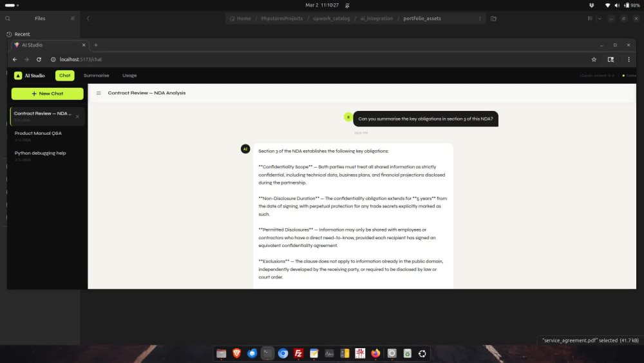Toggle the chat sidebar hamburger menu

pos(99,93)
